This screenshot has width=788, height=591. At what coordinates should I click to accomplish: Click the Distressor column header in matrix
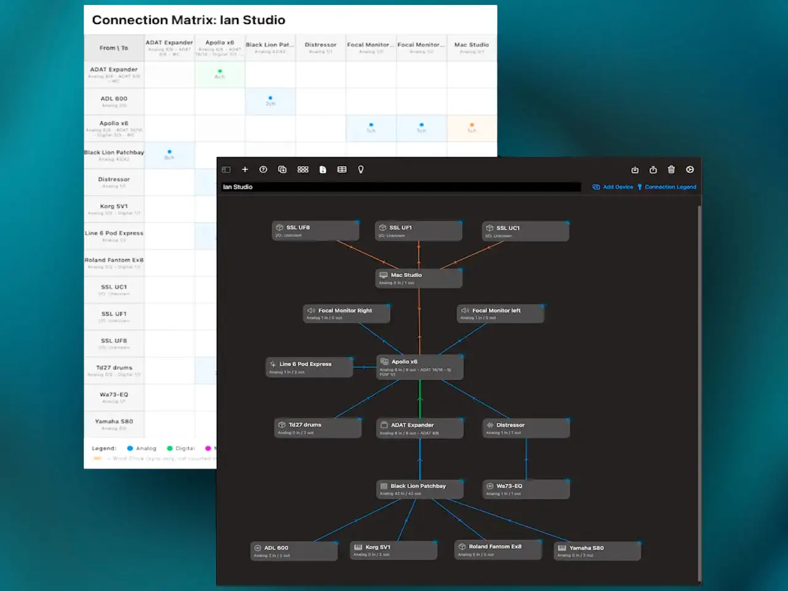click(321, 47)
